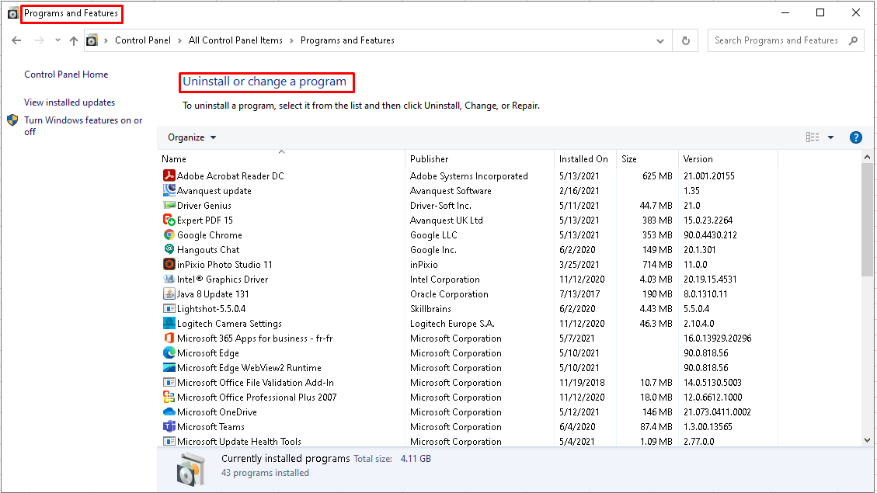Click the scrollbar down arrow
877x493 pixels.
point(867,440)
